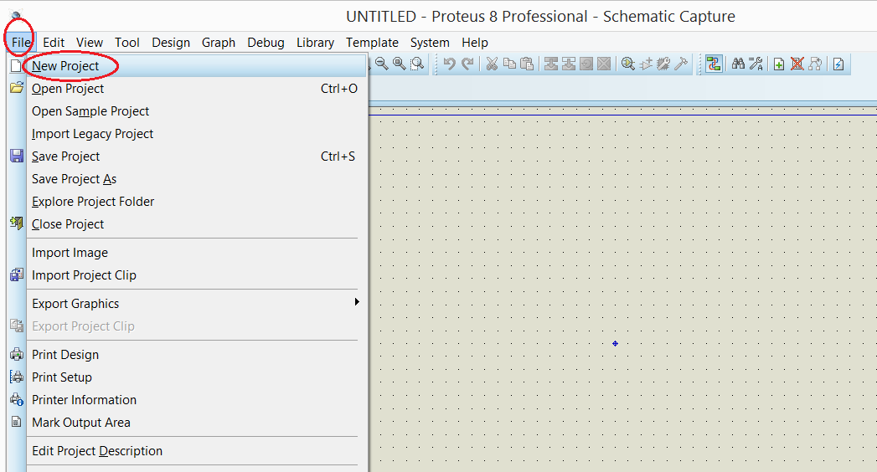This screenshot has width=877, height=472.
Task: Open the Packaging Tool icon
Action: [x=663, y=64]
